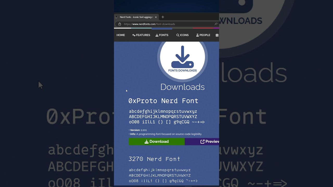Click the "Version: 2.201" text
This screenshot has width=333, height=187.
click(x=138, y=130)
